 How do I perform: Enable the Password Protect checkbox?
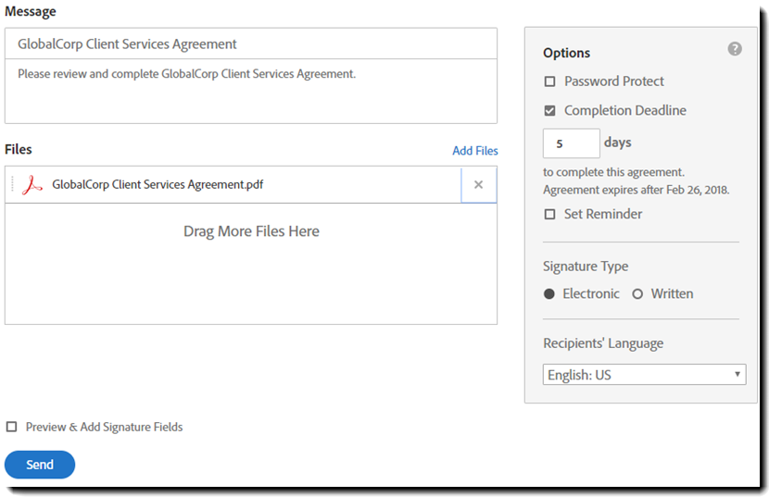click(549, 81)
